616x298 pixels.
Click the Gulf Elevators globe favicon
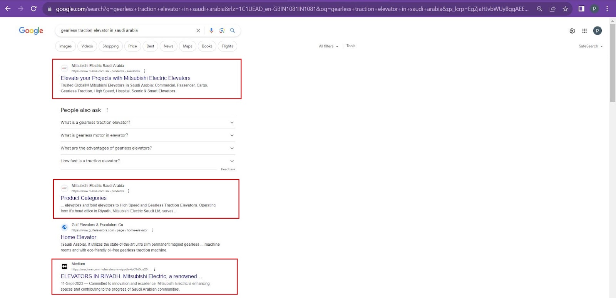[65, 227]
